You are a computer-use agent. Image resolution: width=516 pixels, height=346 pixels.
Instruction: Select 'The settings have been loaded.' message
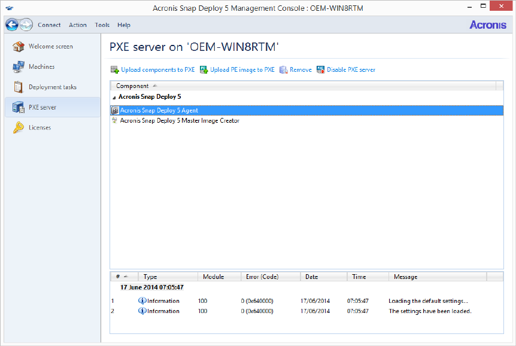pos(430,311)
